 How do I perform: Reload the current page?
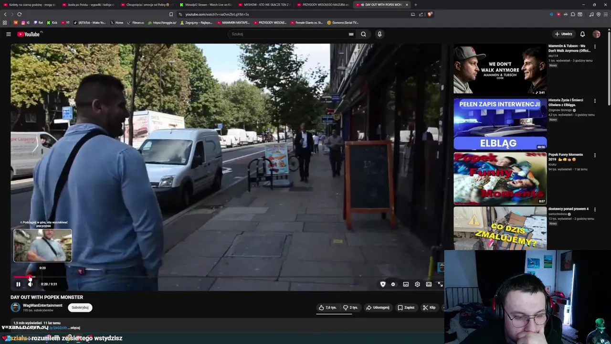point(19,14)
